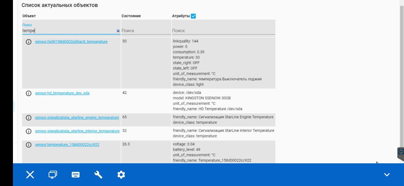Click the Объект column header
This screenshot has width=404, height=186.
(x=29, y=16)
